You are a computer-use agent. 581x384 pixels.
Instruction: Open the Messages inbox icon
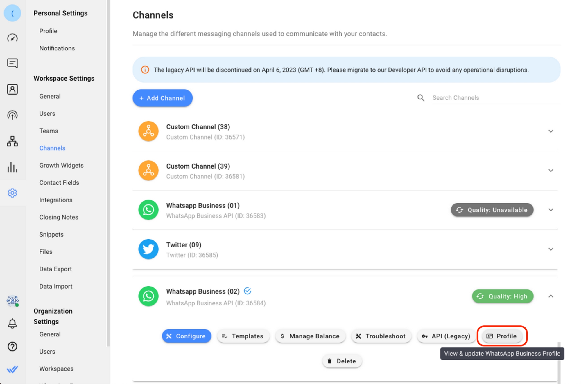(12, 63)
